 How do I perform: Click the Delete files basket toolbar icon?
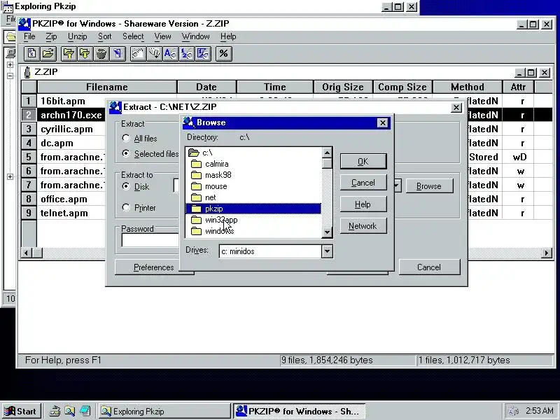101,54
